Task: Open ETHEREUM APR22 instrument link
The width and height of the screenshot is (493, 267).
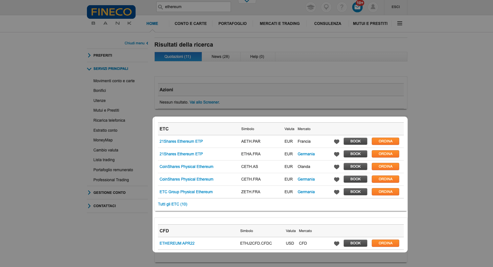Action: coord(177,243)
